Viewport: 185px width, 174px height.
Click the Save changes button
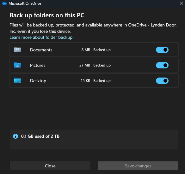[x=138, y=166]
